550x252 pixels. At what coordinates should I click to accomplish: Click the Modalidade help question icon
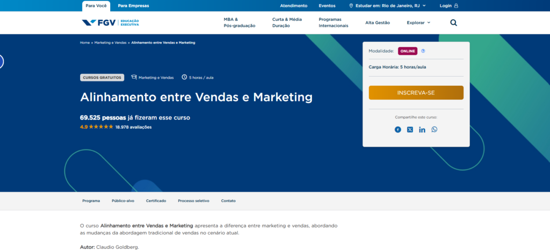coord(423,51)
